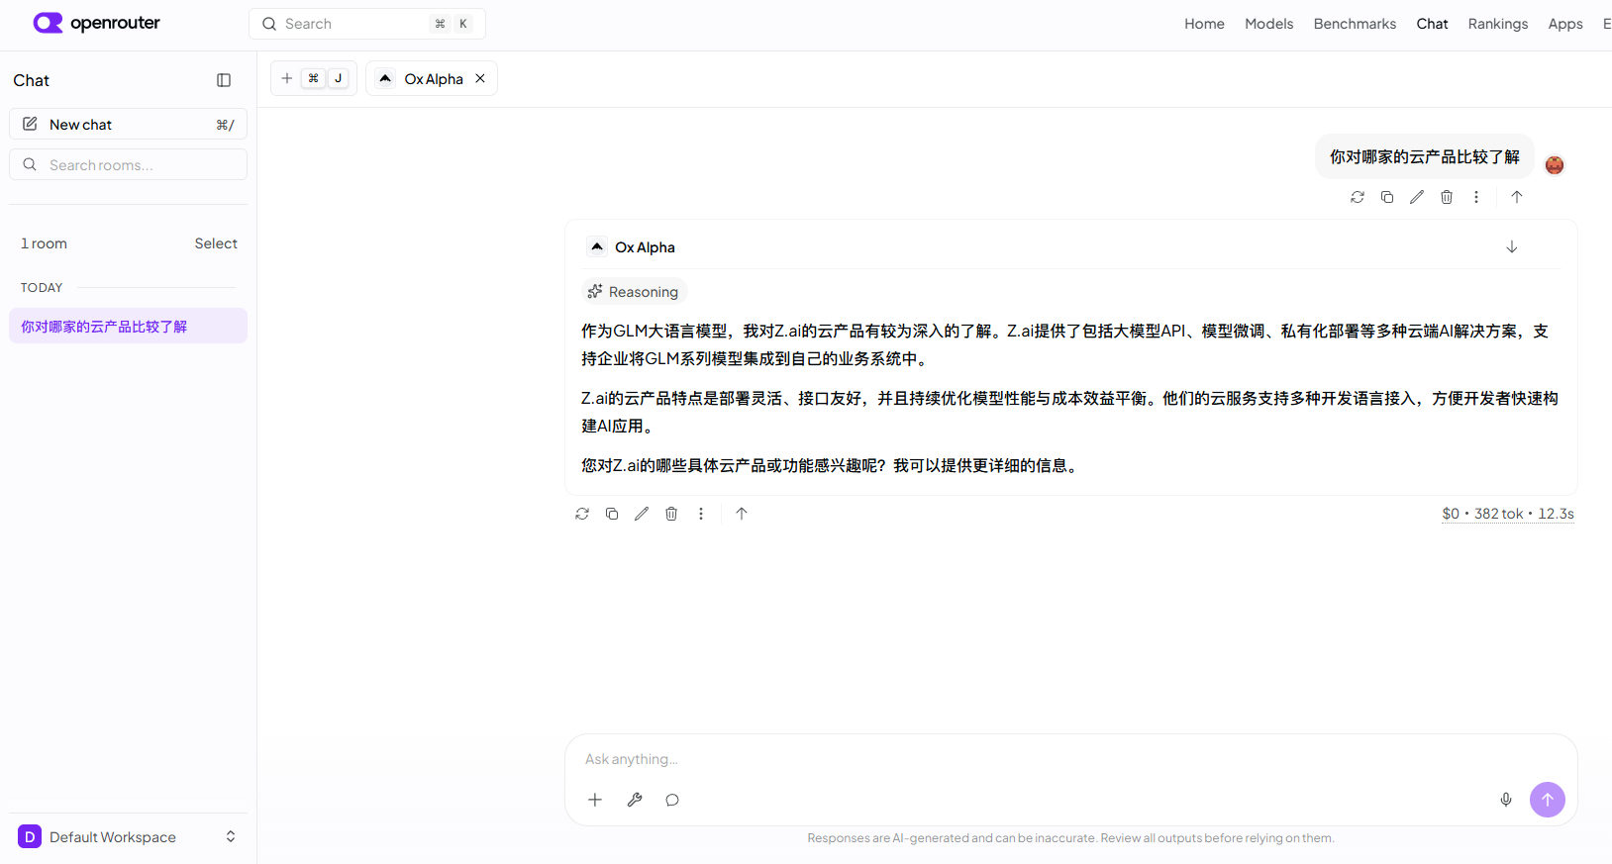Click the chat bubble icon in composer
The image size is (1612, 864).
tap(672, 800)
